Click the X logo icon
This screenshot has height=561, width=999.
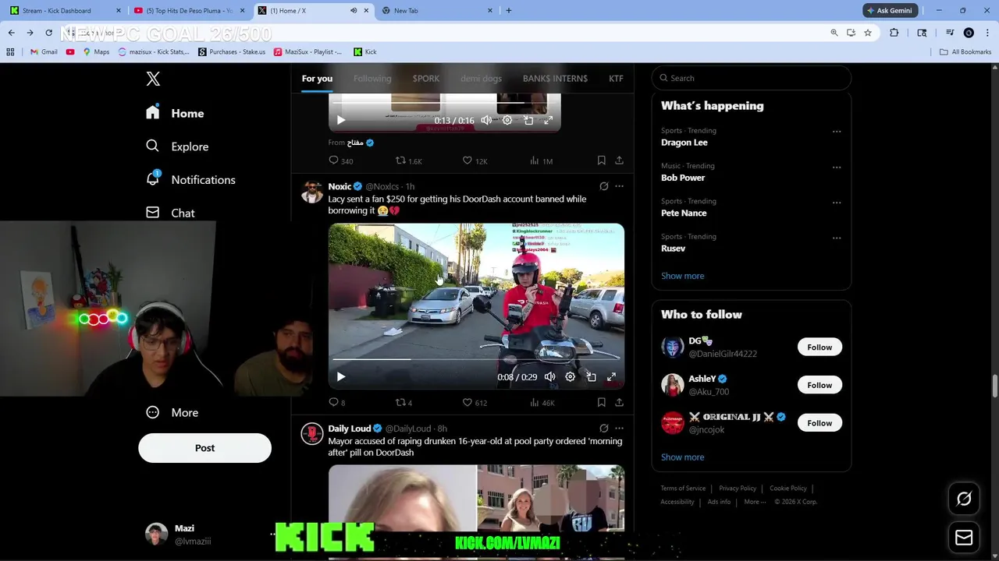[x=153, y=79]
